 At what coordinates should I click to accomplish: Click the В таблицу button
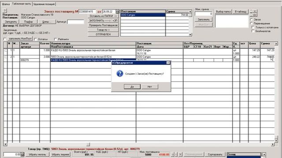(241, 12)
